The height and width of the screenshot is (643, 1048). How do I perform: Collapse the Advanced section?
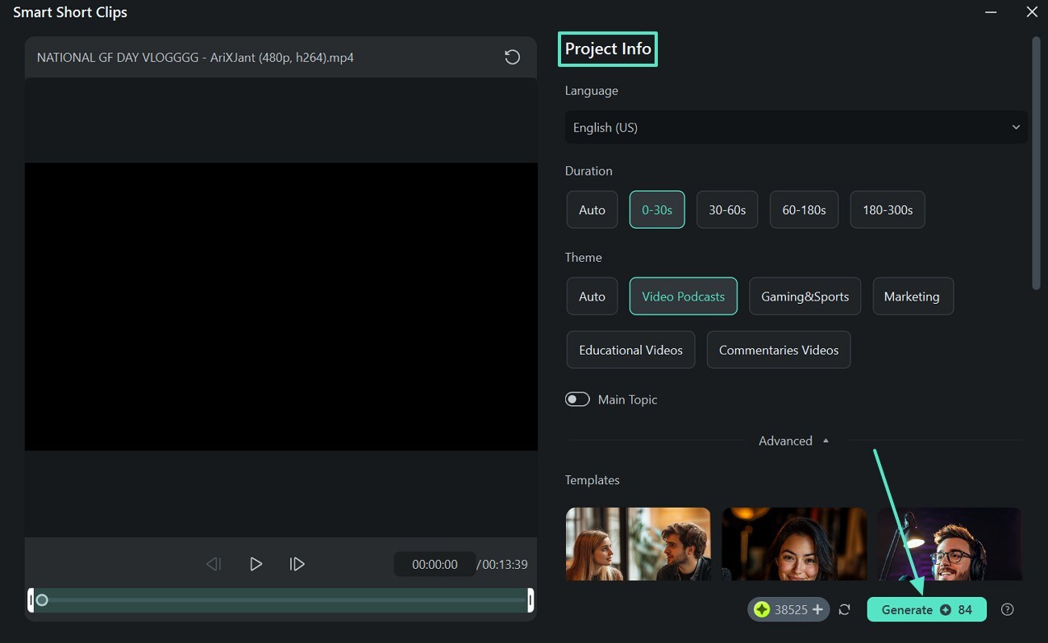792,441
